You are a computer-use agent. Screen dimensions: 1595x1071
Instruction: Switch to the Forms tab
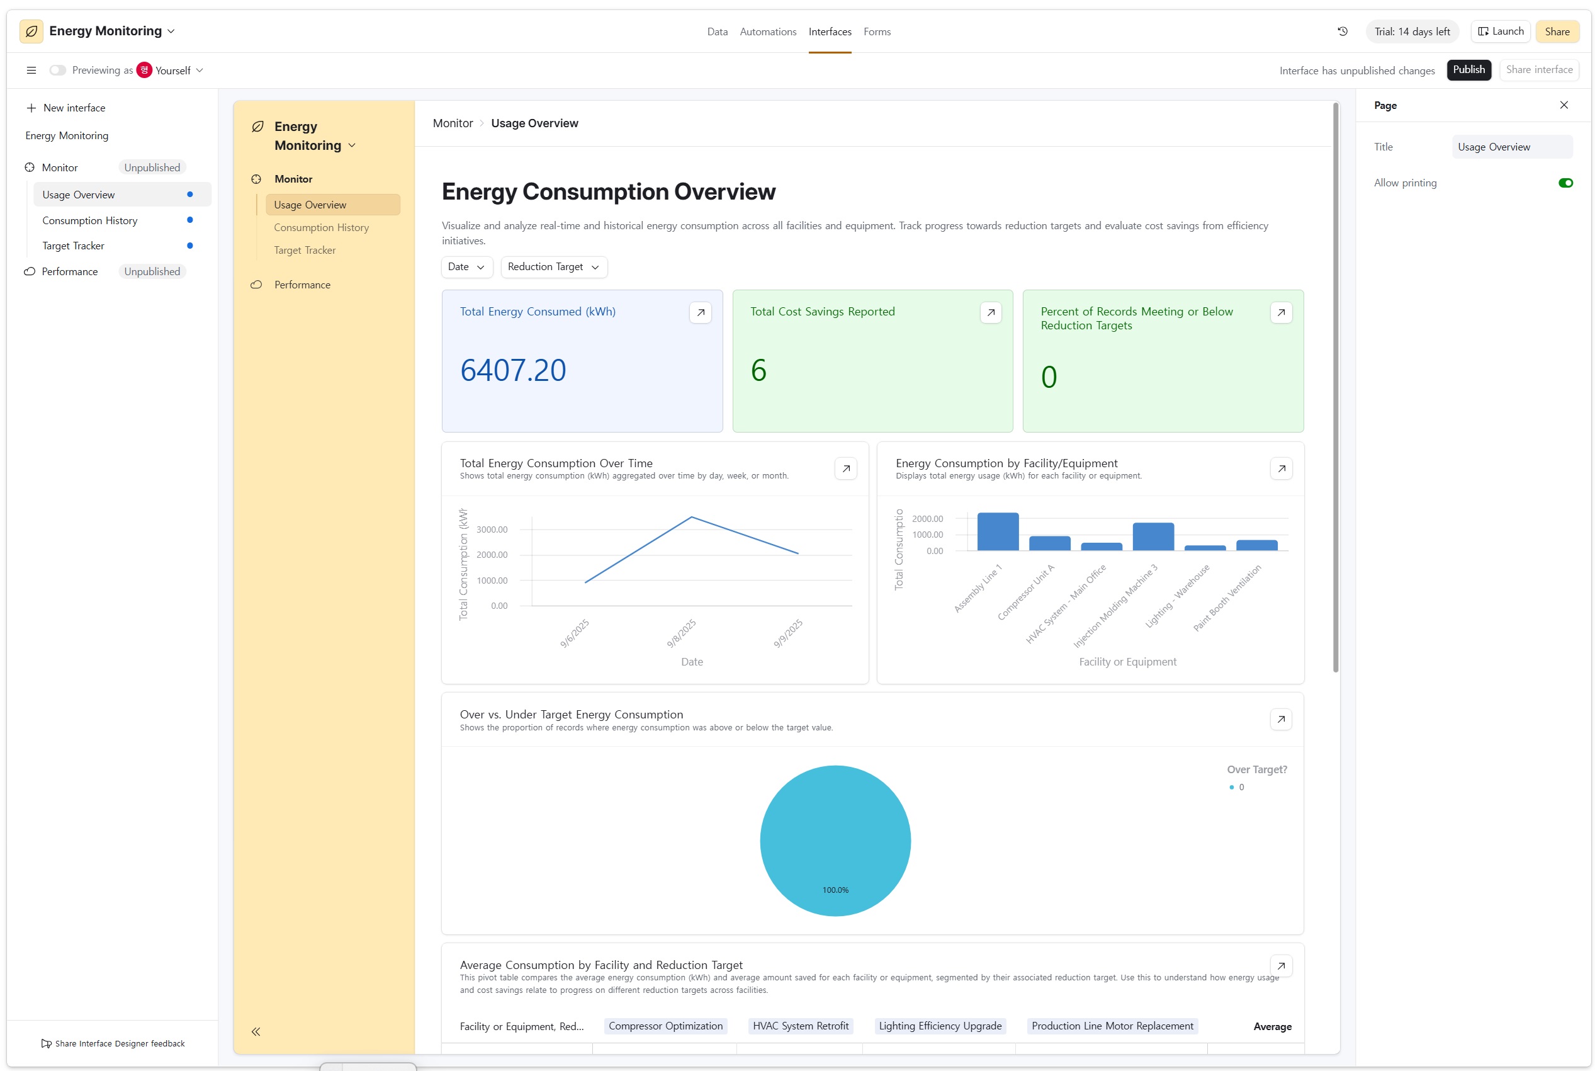click(877, 31)
